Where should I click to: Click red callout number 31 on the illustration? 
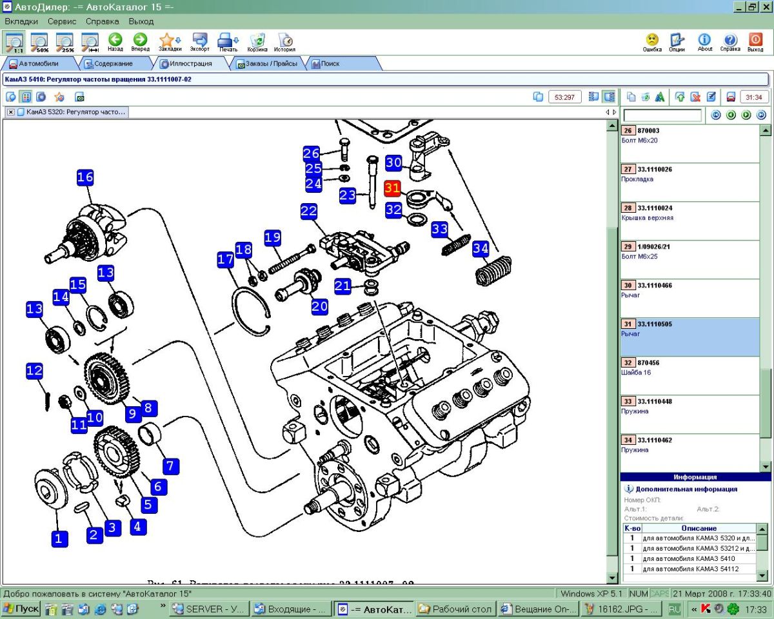pos(392,188)
